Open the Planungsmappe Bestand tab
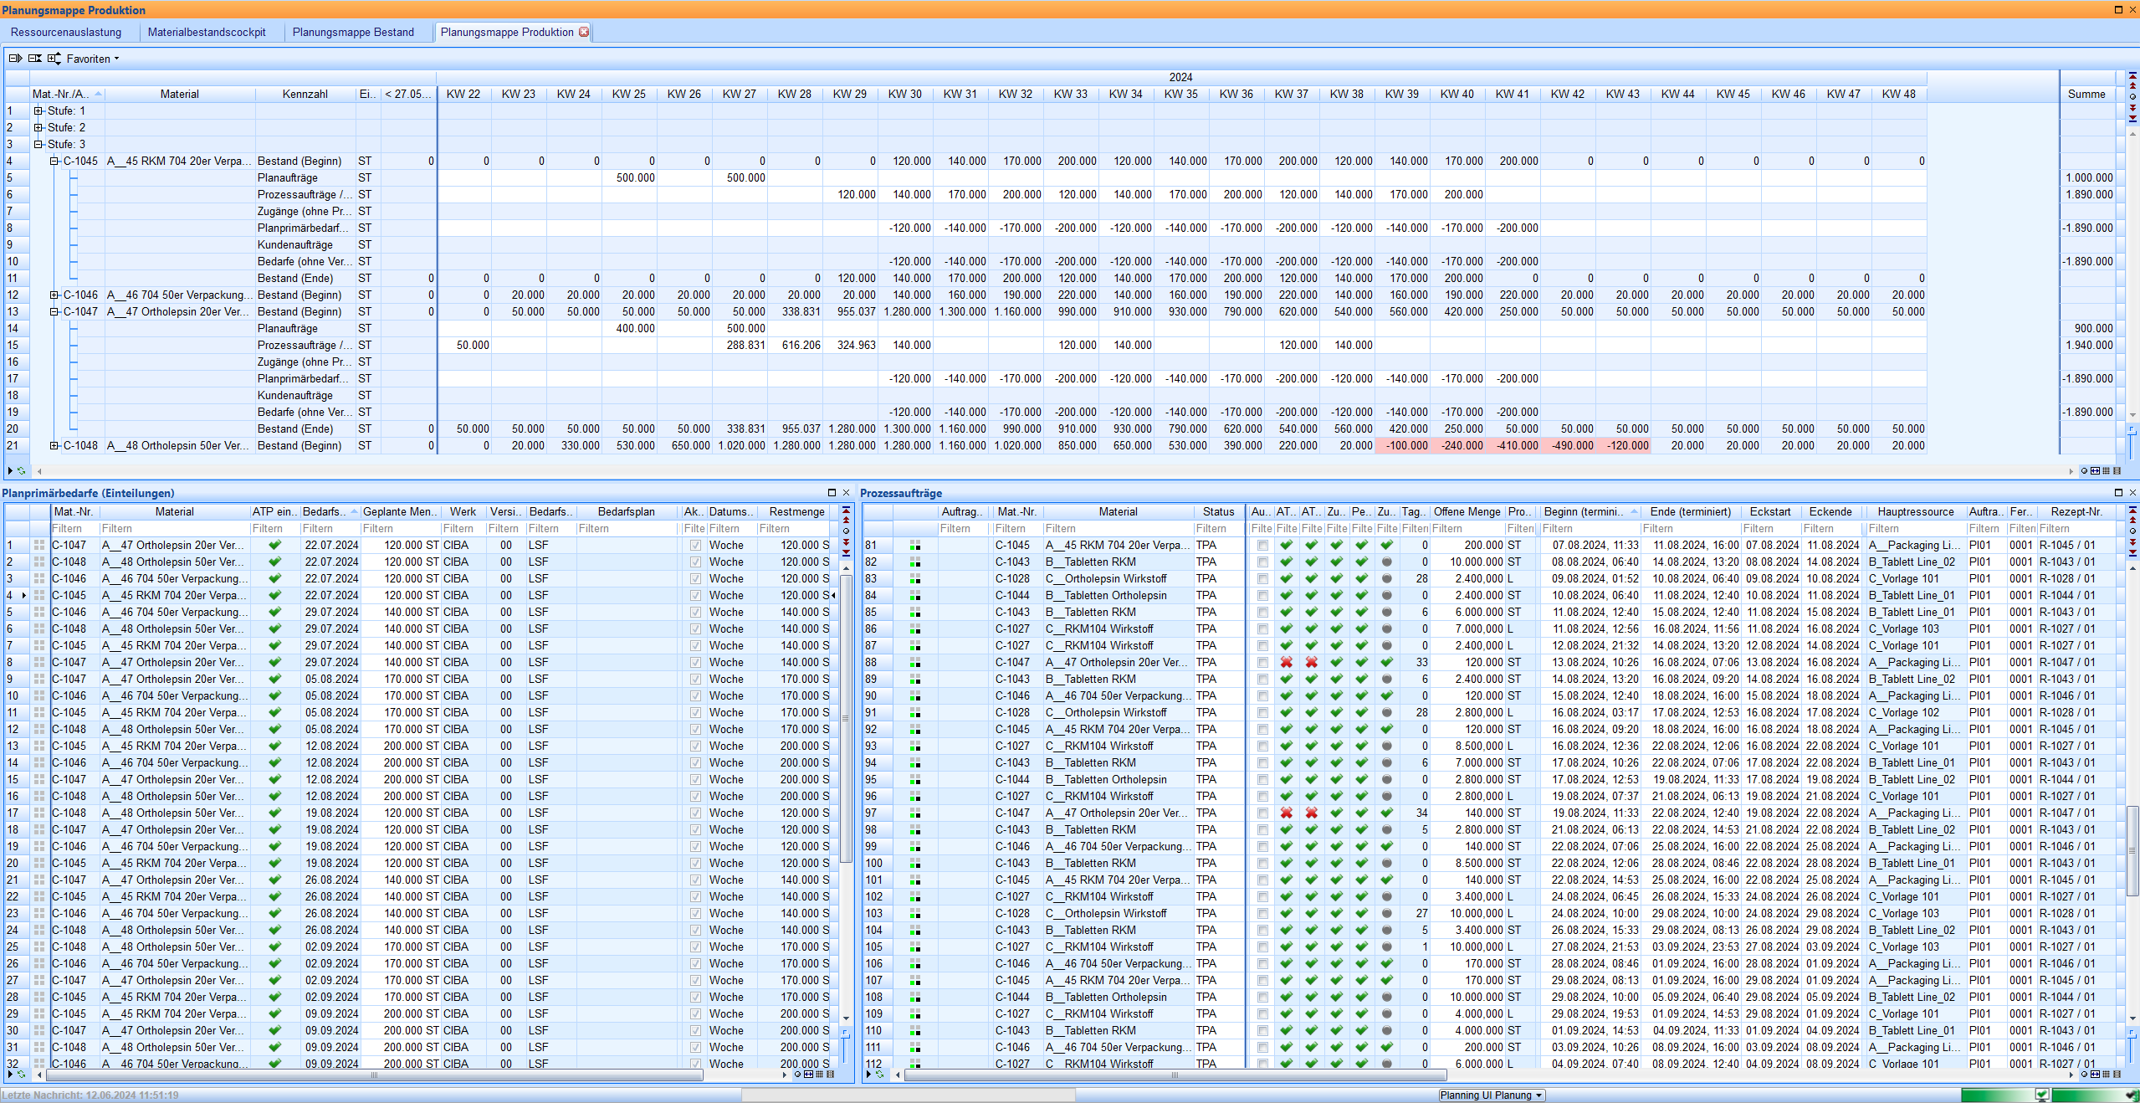Screen dimensions: 2140x1103 [x=354, y=32]
